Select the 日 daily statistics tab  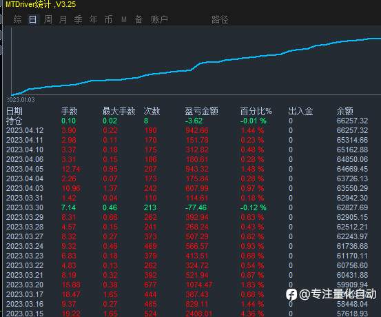point(33,19)
